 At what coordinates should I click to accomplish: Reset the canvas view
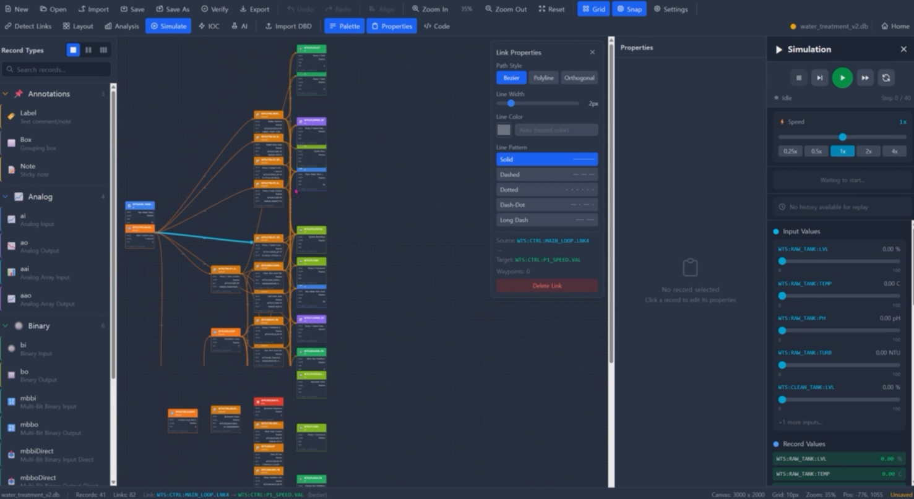point(551,9)
